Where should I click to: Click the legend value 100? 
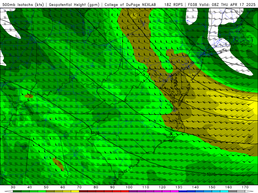click(x=129, y=187)
